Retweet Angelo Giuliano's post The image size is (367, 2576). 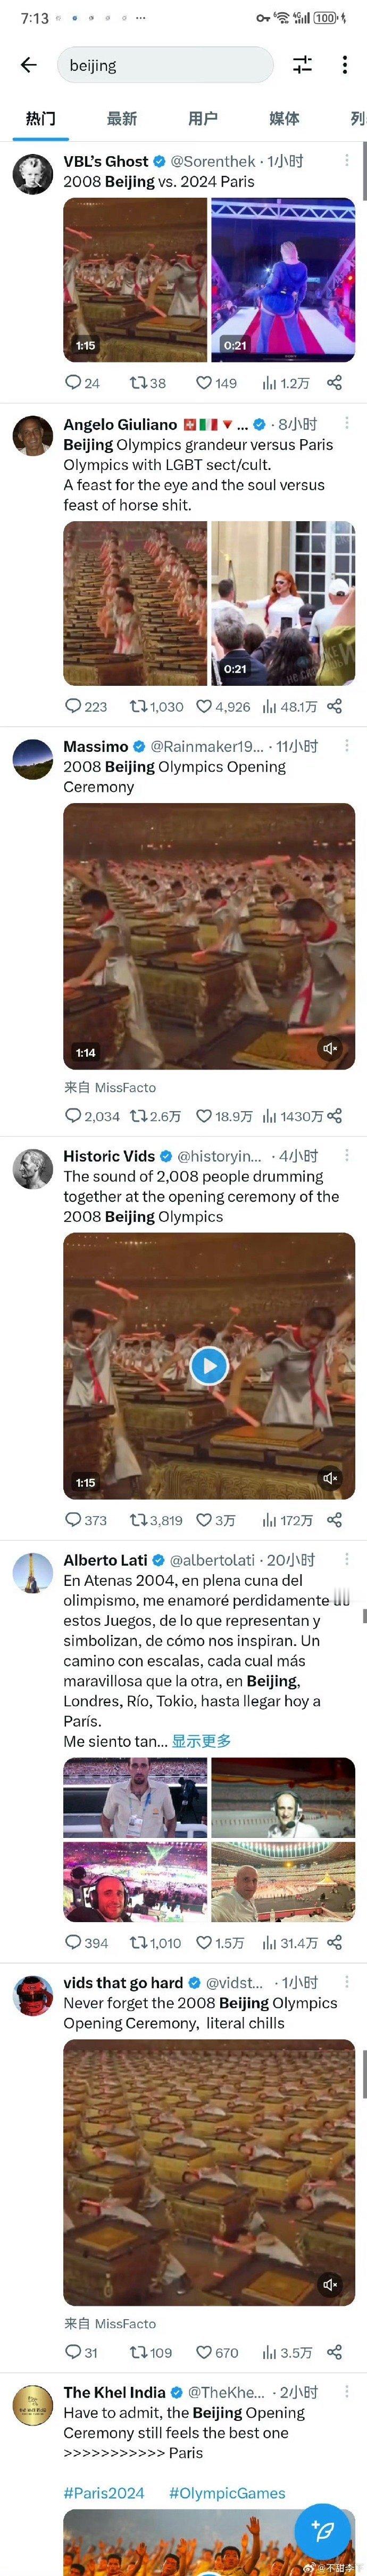click(156, 706)
